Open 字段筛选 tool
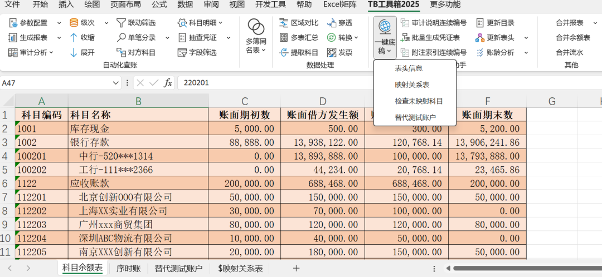The height and width of the screenshot is (277, 602). coord(197,52)
